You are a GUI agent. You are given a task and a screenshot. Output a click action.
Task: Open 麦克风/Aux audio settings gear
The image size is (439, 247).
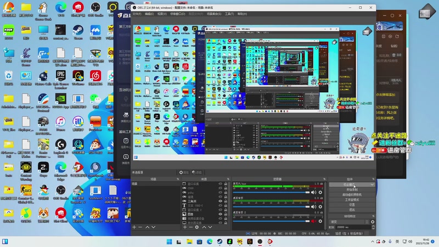click(320, 193)
